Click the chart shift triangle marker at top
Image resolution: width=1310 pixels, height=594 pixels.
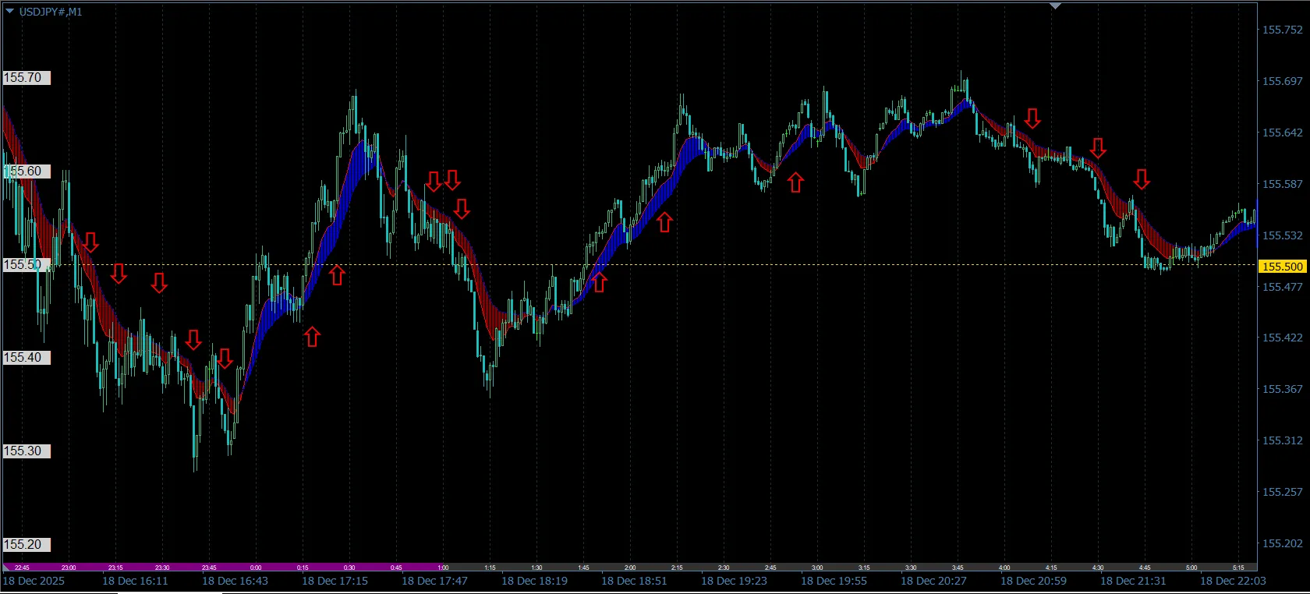point(1055,5)
